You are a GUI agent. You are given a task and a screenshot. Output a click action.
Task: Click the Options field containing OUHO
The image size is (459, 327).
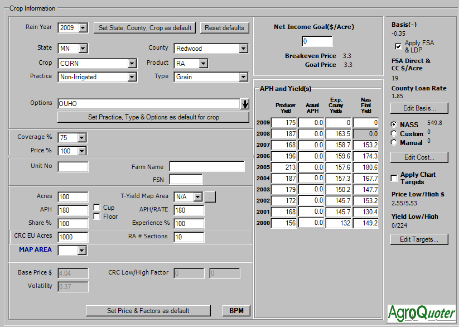(x=149, y=104)
